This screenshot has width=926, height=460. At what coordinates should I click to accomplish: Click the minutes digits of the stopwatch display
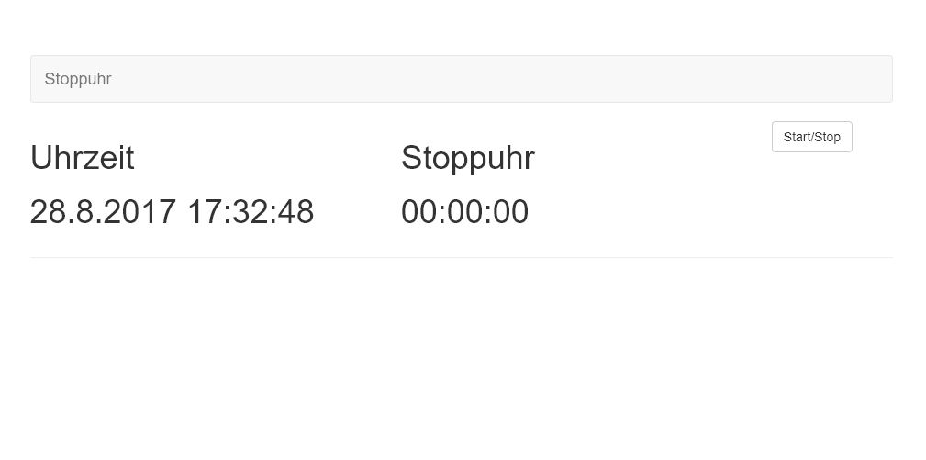click(x=465, y=212)
